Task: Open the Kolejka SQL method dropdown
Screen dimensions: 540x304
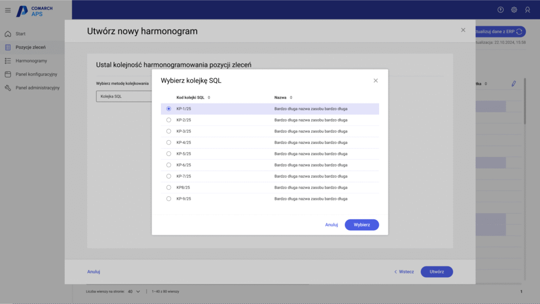Action: click(124, 96)
